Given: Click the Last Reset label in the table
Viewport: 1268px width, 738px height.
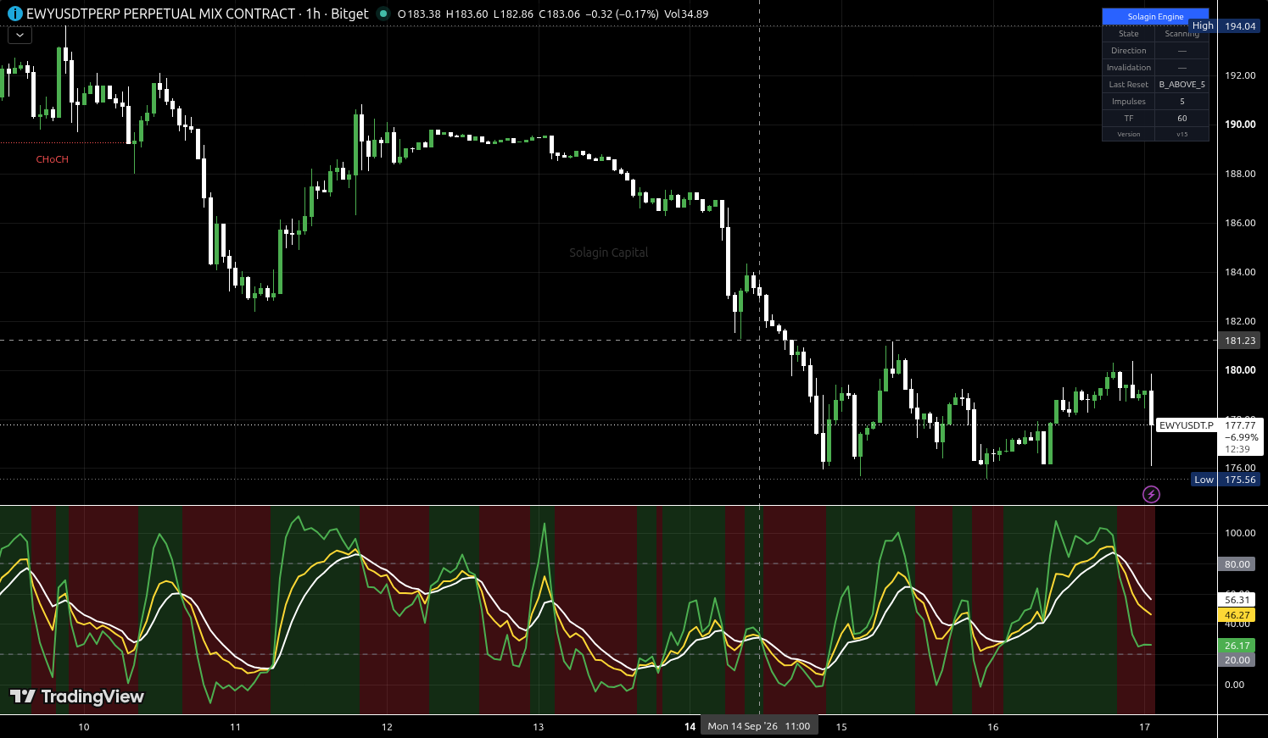Looking at the screenshot, I should click(x=1128, y=85).
